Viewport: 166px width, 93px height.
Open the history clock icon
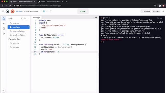point(51,11)
